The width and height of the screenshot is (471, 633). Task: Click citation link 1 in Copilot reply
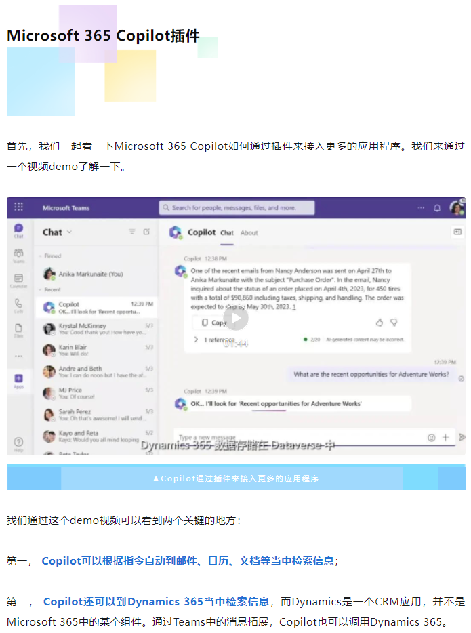(294, 307)
